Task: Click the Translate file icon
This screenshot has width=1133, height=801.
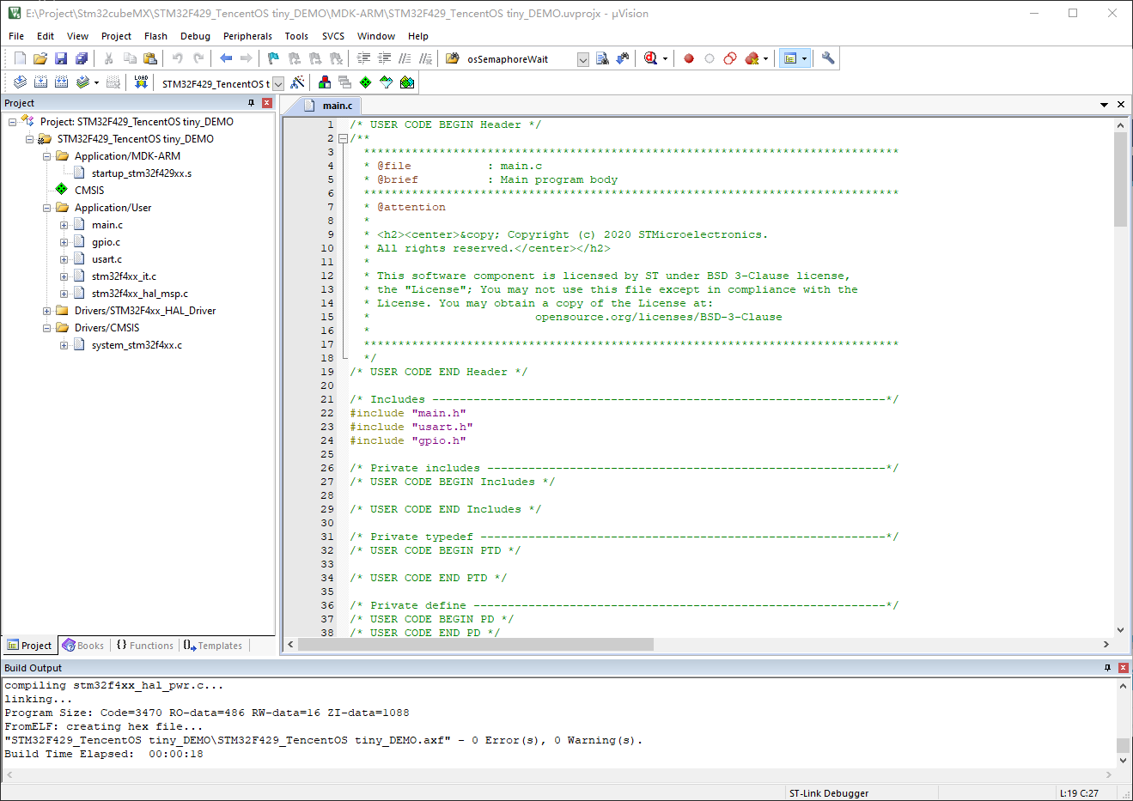Action: click(x=20, y=82)
